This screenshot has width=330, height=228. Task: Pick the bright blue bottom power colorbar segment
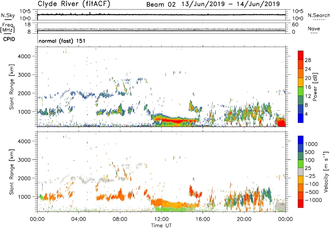(301, 118)
